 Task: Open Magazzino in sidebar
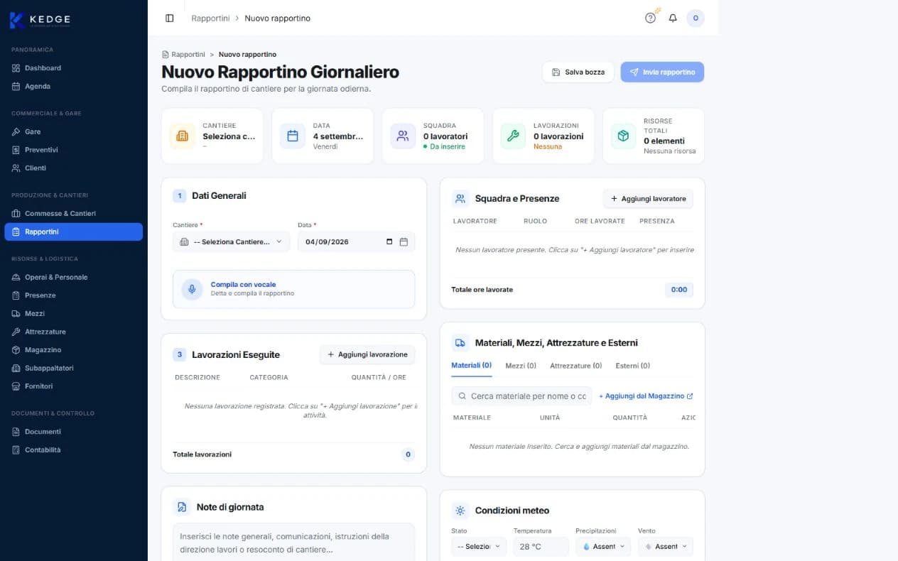point(73,350)
